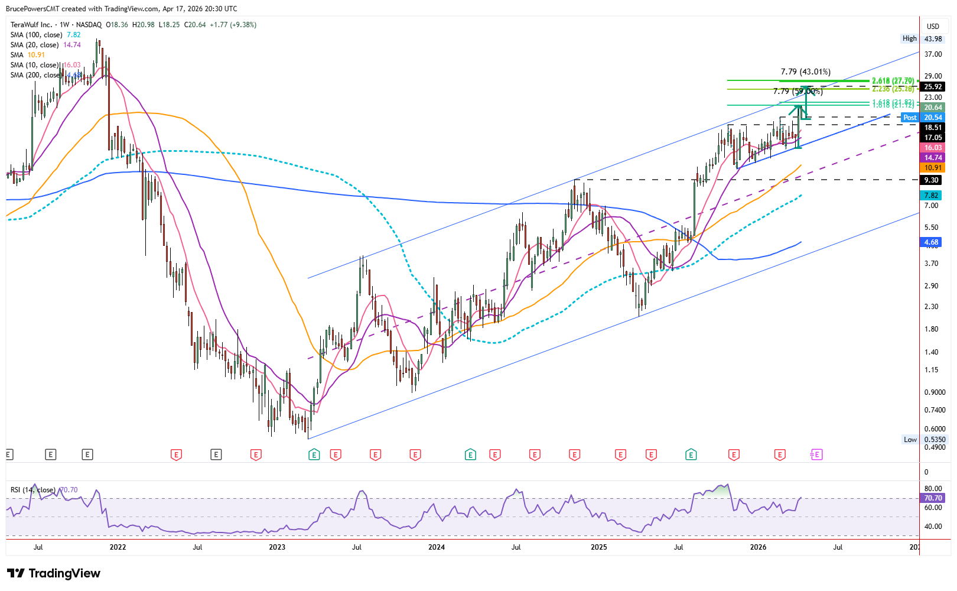Click the 2023 time axis label

coord(277,547)
